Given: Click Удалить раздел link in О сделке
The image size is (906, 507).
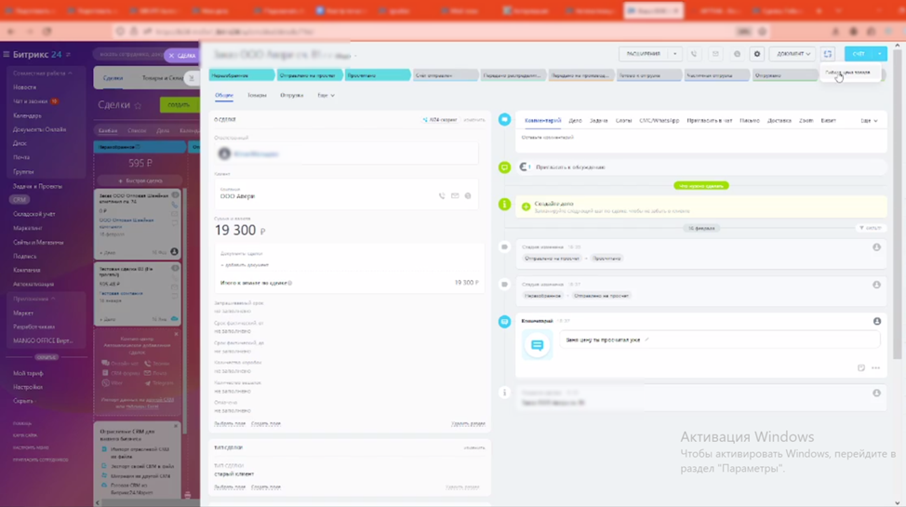Looking at the screenshot, I should [x=468, y=424].
